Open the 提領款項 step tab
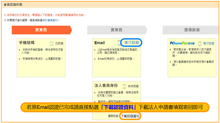 click(191, 30)
